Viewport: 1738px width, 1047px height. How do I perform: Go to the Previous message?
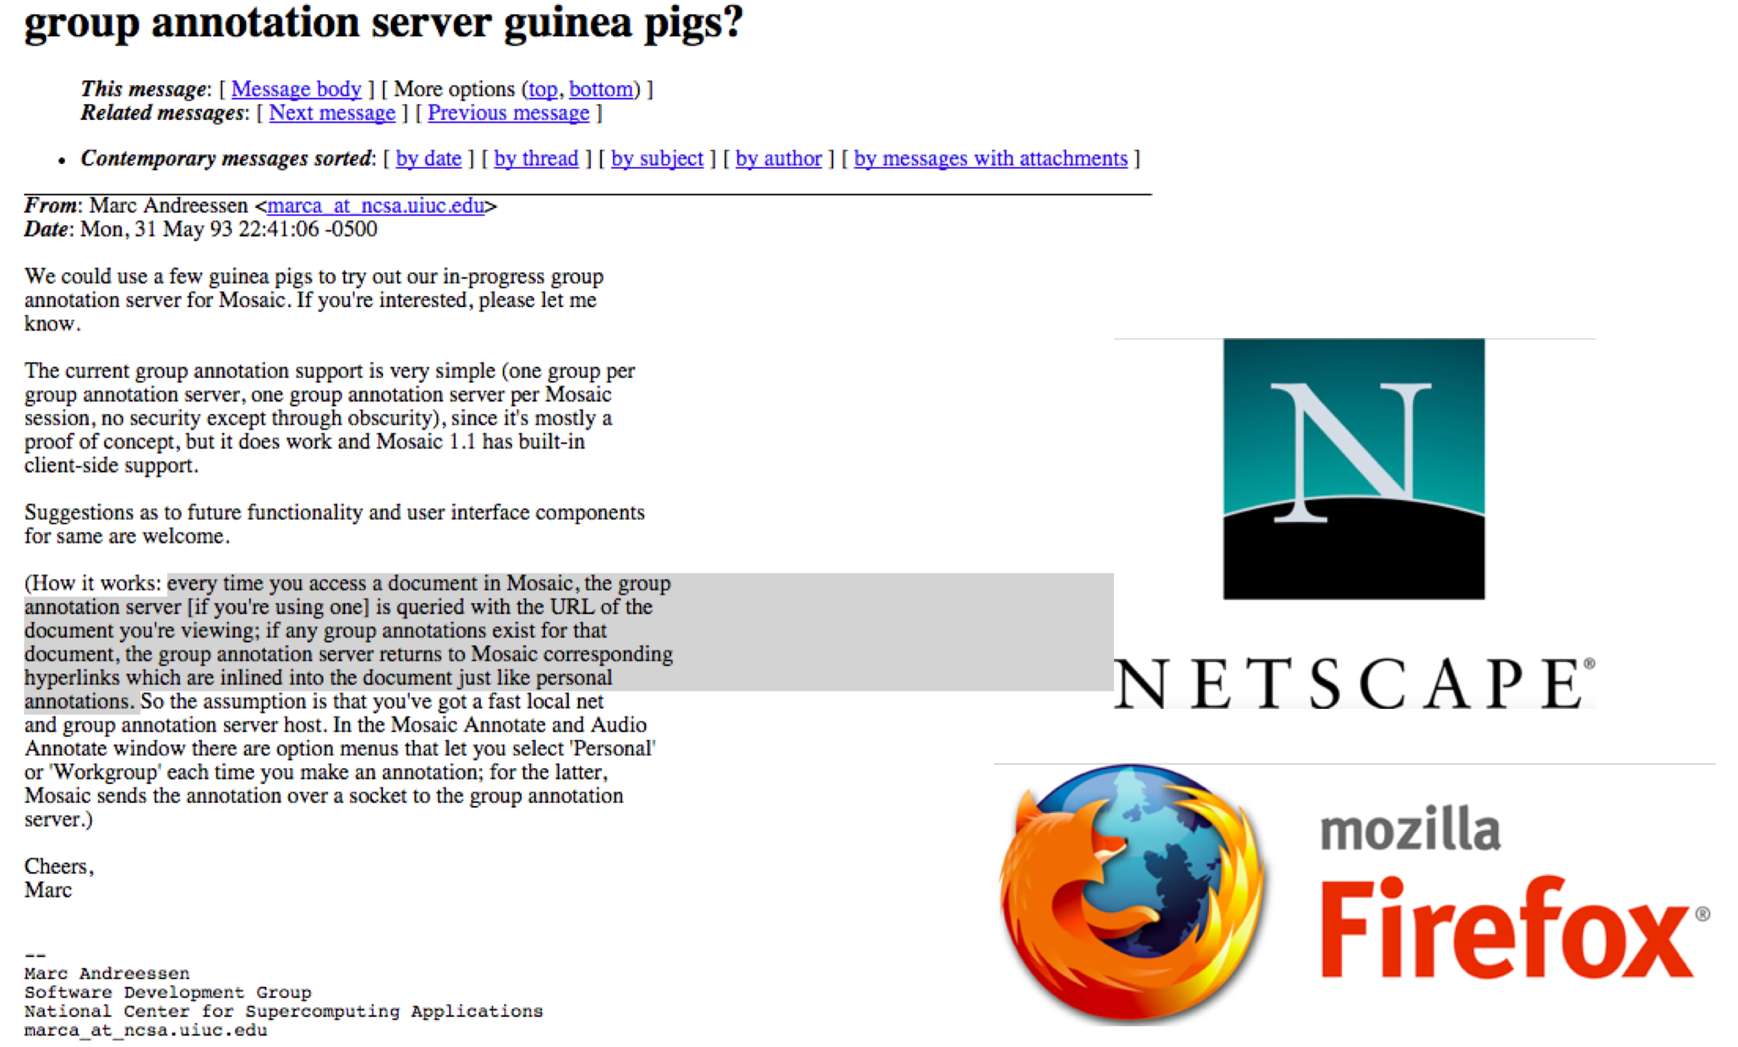click(x=509, y=113)
